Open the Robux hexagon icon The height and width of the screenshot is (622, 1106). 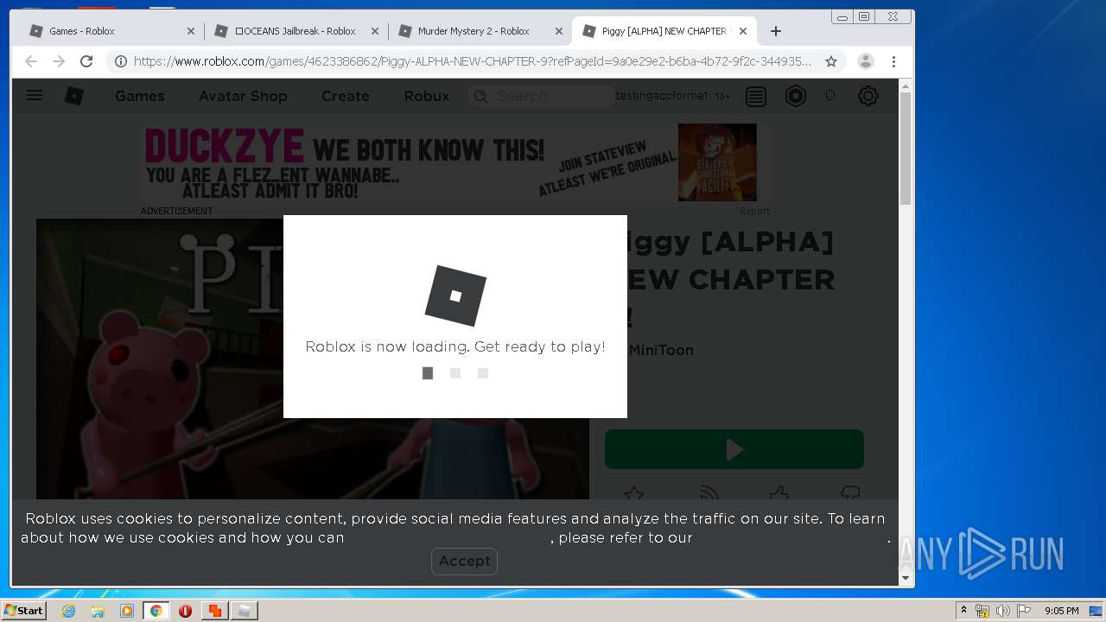click(x=796, y=96)
